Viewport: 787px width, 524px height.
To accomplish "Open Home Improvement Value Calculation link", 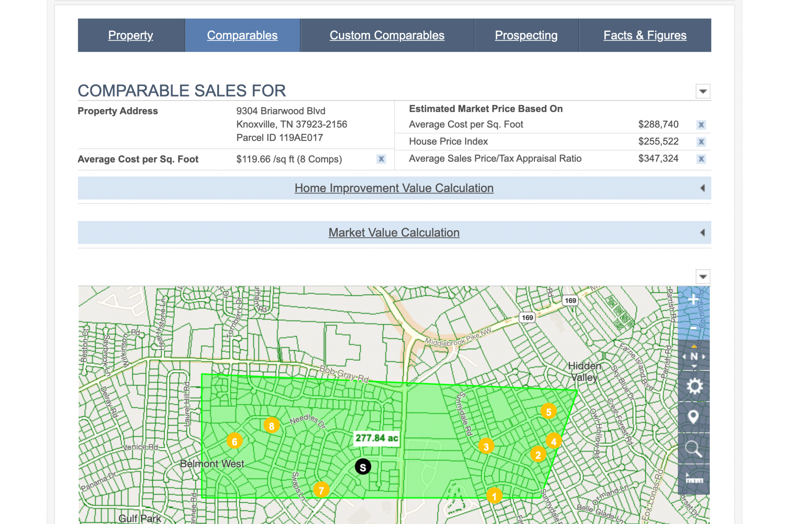I will coord(394,188).
